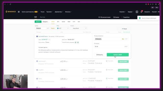The height and width of the screenshot is (91, 163).
Task: Click the browser cube extensions icon
Action: [x=156, y=4]
